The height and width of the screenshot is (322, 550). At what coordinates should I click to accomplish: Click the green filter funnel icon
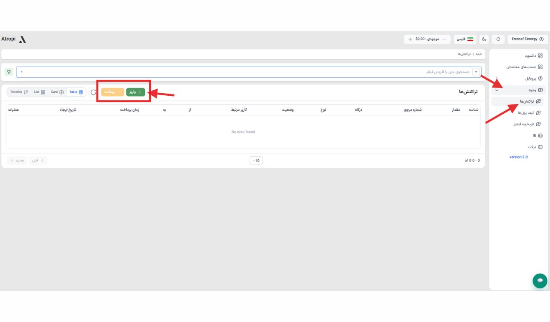[x=9, y=72]
